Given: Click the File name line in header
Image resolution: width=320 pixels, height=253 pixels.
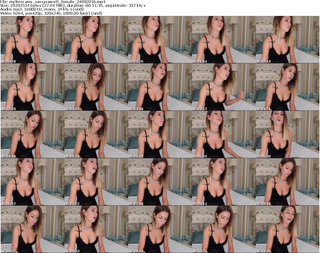Looking at the screenshot, I should [53, 2].
